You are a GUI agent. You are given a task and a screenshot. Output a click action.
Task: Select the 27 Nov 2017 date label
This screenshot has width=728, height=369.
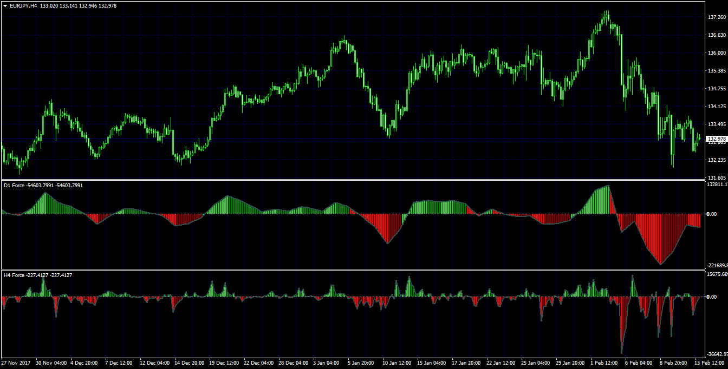point(15,363)
